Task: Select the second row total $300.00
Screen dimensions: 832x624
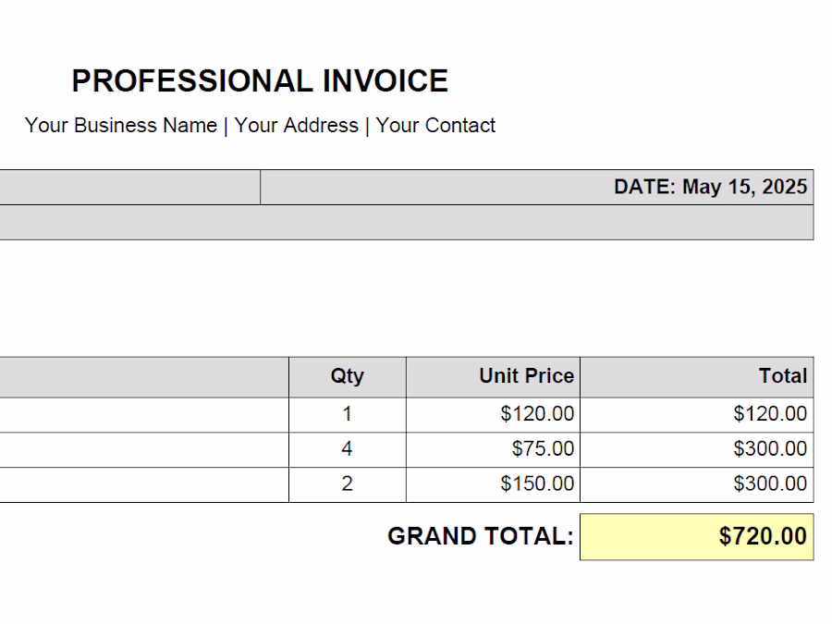Action: pos(697,449)
